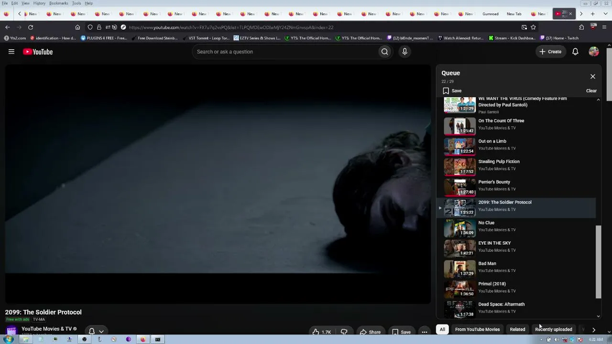Click the system clock in taskbar

(596, 340)
